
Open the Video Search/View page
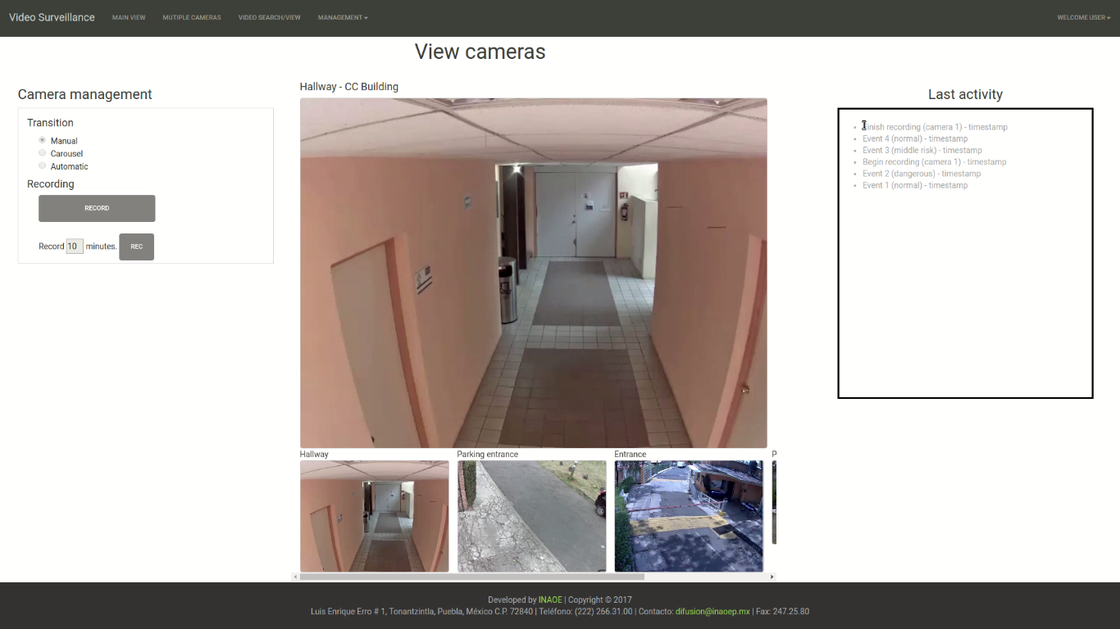click(270, 17)
